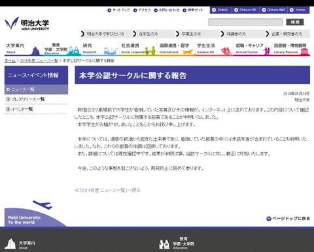Open 学生生活 Campus life menu
Image resolution: width=314 pixels, height=252 pixels.
click(215, 49)
